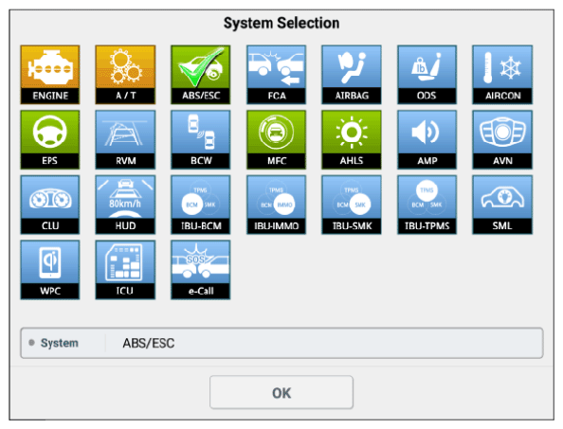Select the EPS steering icon
563x429 pixels.
click(50, 139)
